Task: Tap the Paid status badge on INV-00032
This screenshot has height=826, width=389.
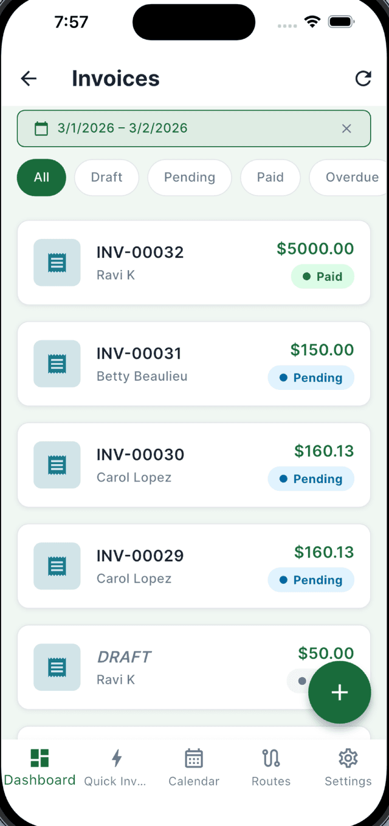Action: (x=323, y=276)
